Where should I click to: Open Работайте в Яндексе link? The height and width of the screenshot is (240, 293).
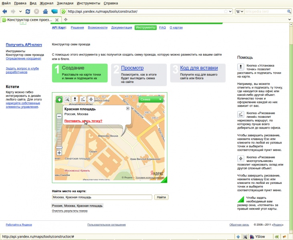[19, 225]
